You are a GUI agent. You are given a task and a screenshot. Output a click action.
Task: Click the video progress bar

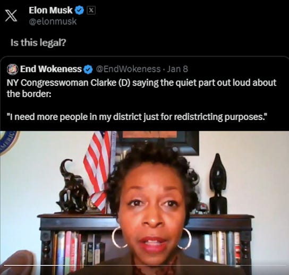tap(144, 265)
